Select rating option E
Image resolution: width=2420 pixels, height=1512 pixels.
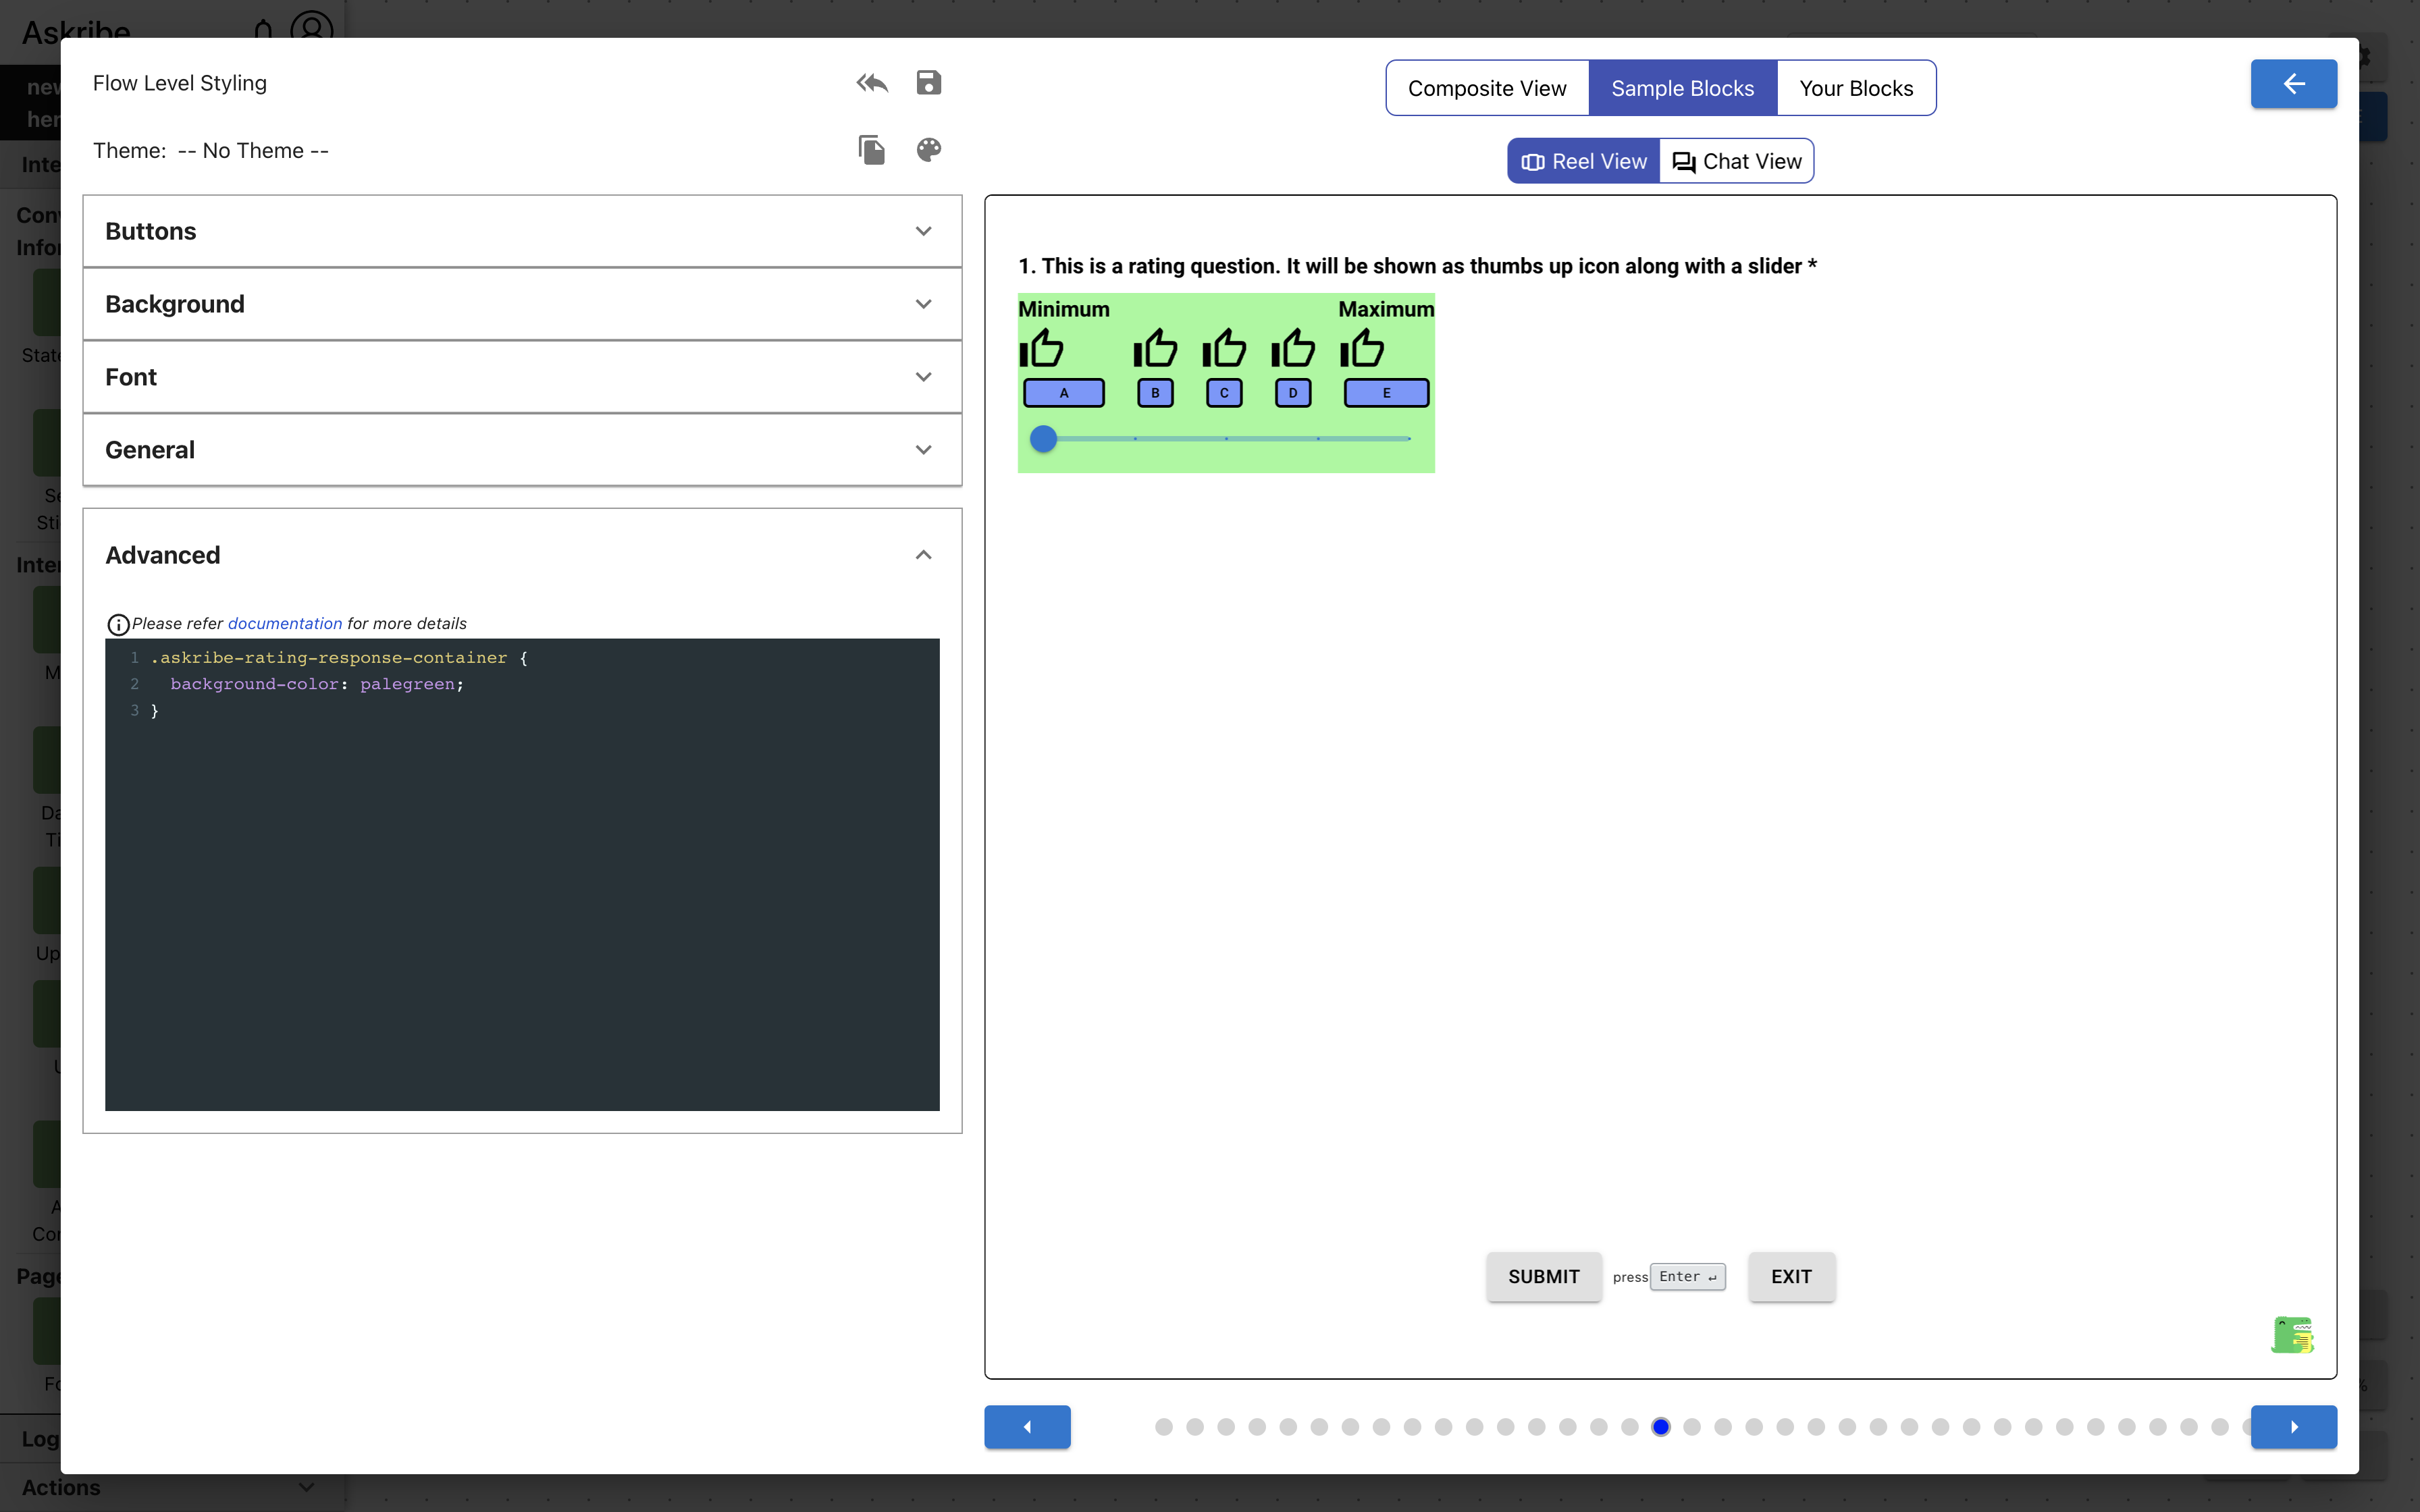click(x=1386, y=393)
